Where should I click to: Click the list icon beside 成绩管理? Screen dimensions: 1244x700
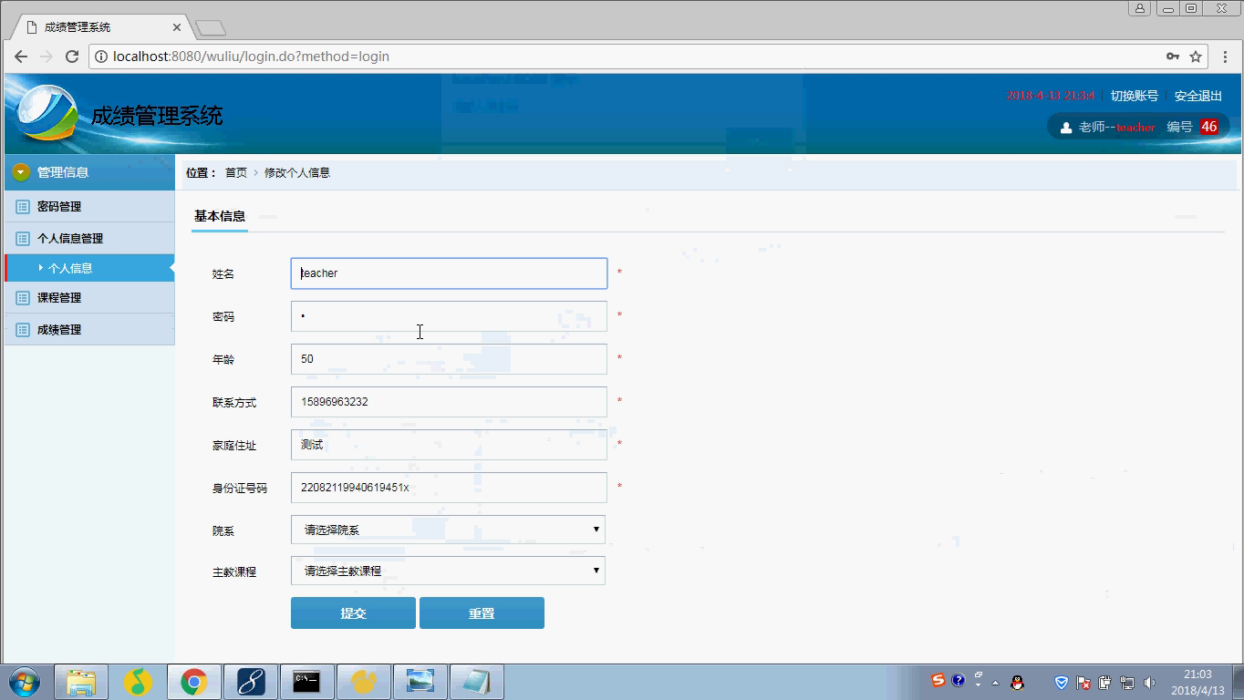(x=23, y=329)
